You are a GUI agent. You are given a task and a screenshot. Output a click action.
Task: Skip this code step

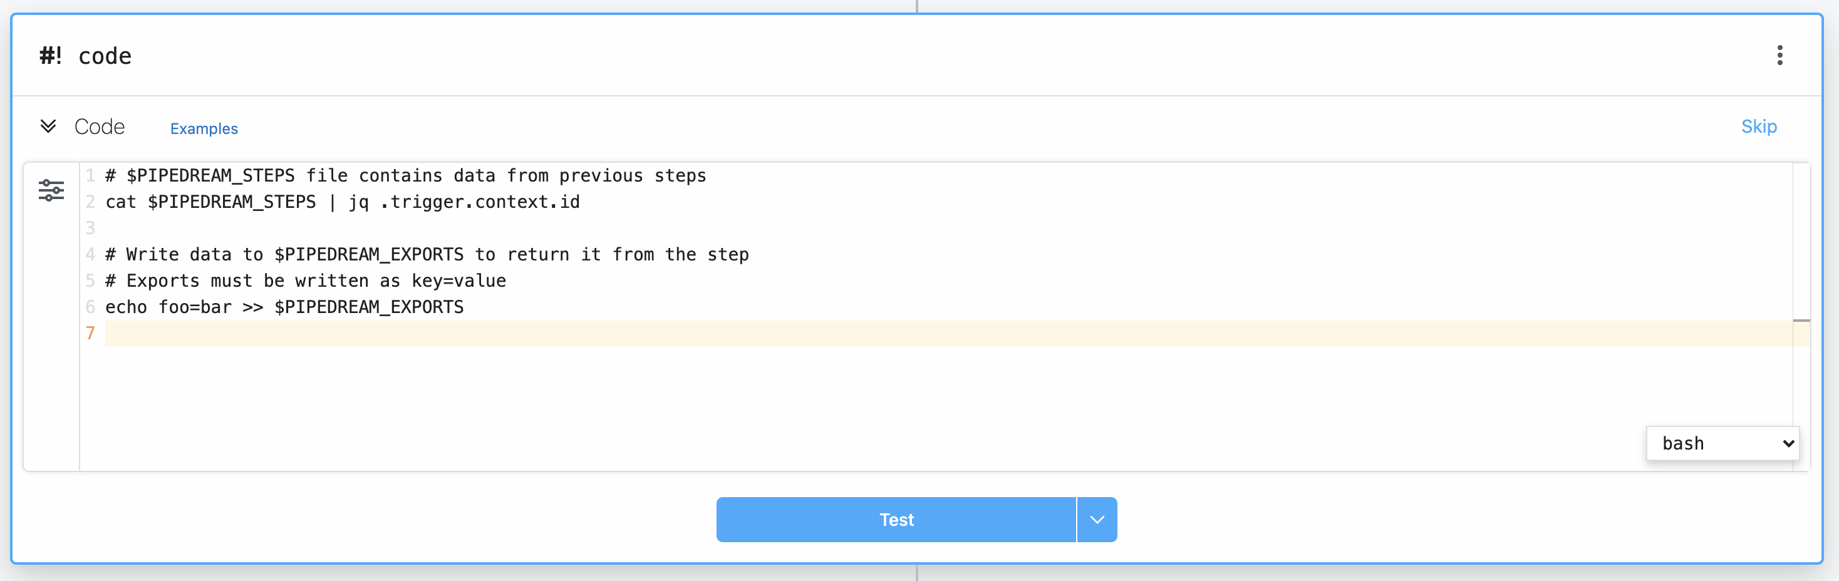click(1759, 126)
